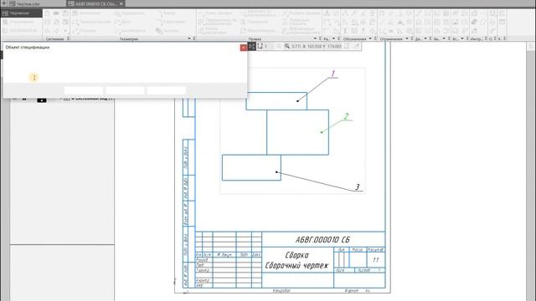Click title block text Сборочный чертеж
Screen dimensions: 536x301
(296, 266)
